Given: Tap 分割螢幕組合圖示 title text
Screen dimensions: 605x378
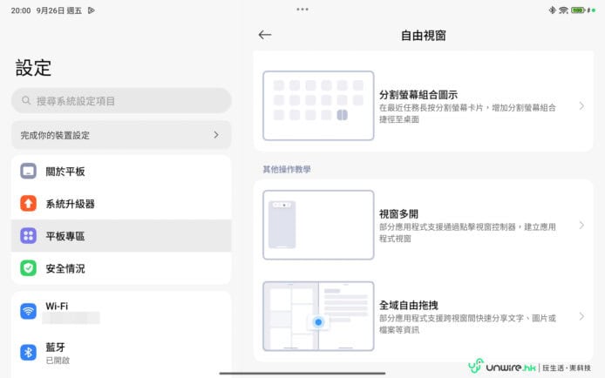Looking at the screenshot, I should tap(418, 94).
